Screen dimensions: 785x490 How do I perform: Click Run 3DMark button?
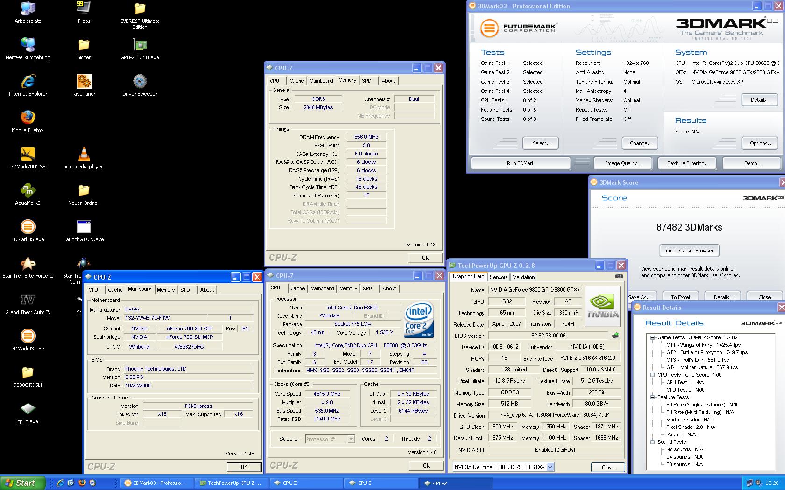tap(521, 163)
